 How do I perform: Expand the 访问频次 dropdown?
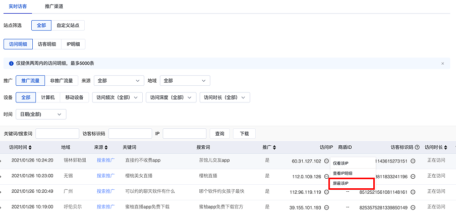point(117,97)
